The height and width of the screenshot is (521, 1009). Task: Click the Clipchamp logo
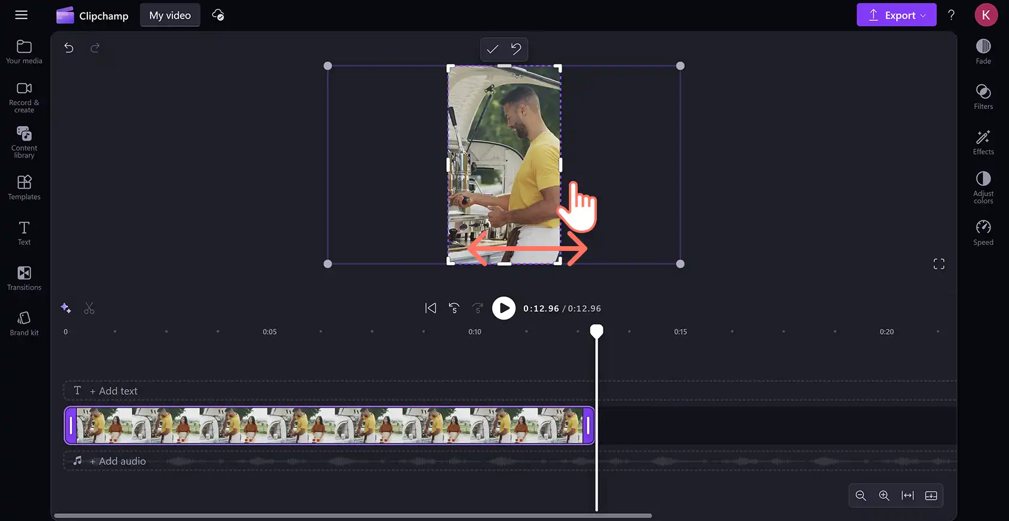point(92,16)
